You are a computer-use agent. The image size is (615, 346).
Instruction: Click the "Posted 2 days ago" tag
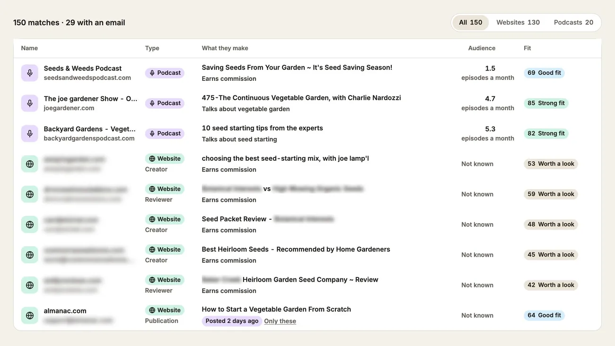click(x=232, y=321)
